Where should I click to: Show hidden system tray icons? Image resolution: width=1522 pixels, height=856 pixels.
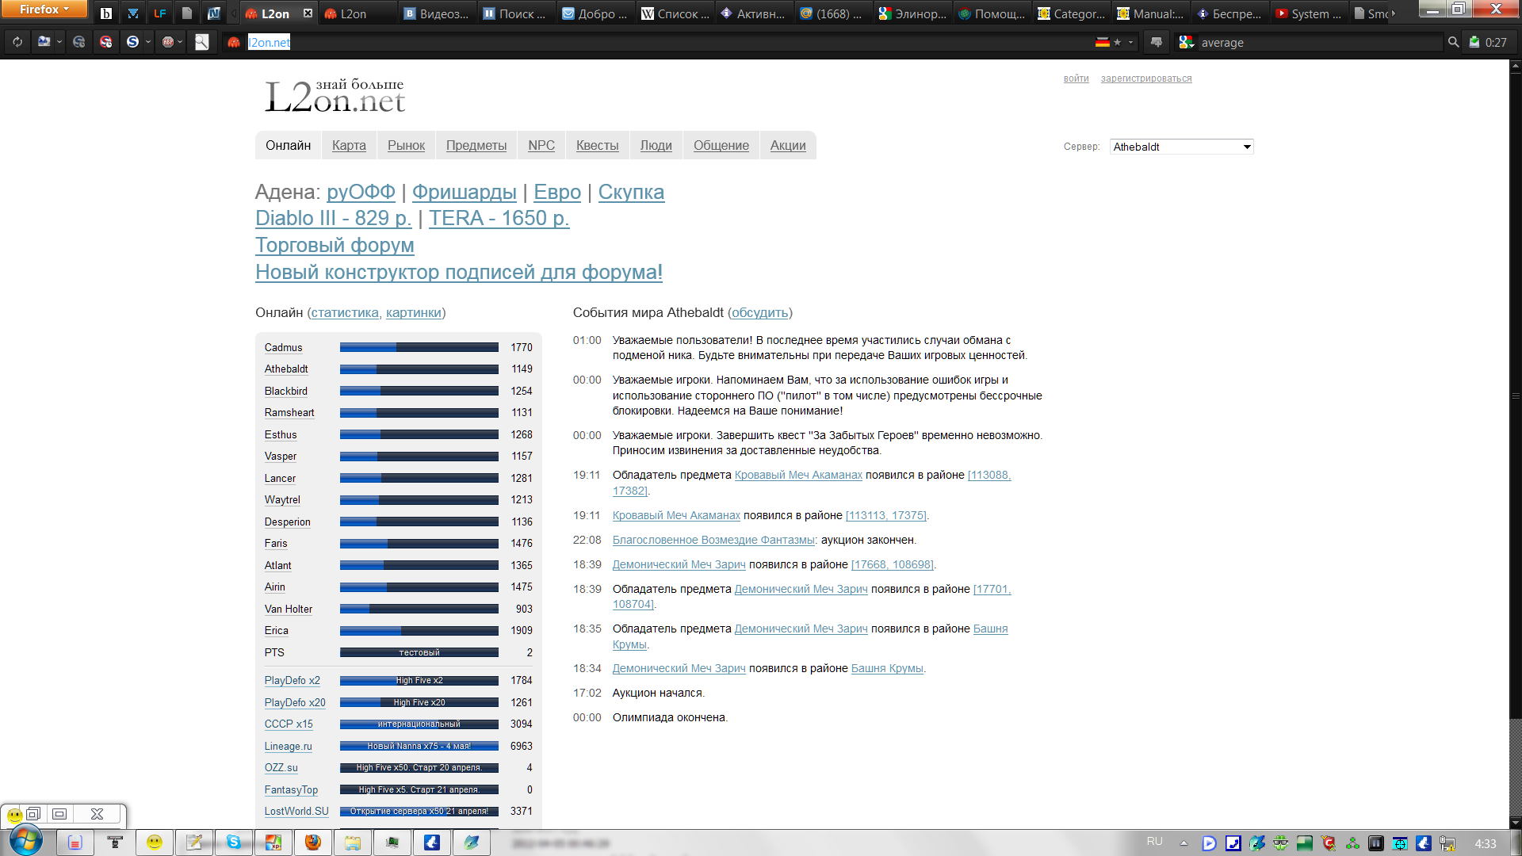coord(1184,843)
